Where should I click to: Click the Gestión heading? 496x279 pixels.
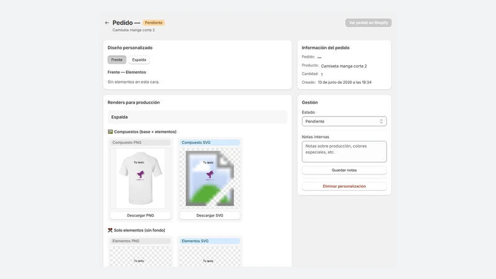click(309, 102)
